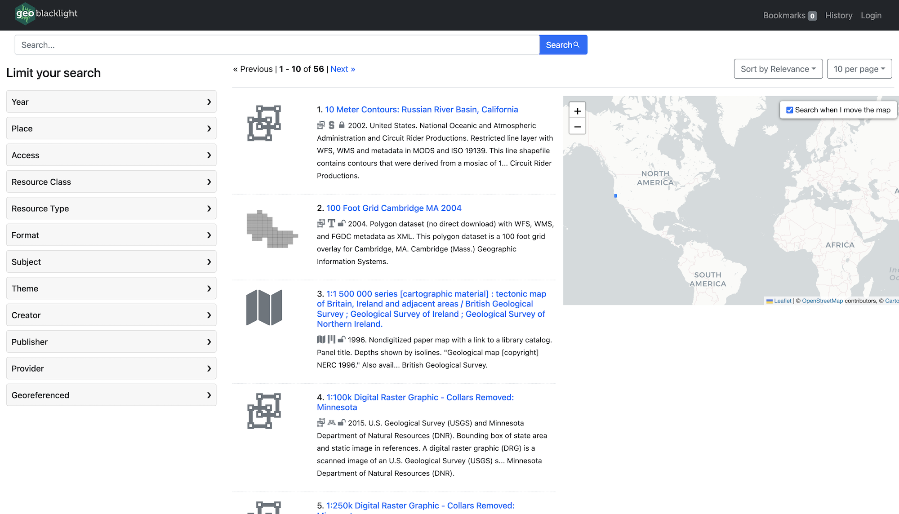
Task: Click the shapefile thumbnail for Russian River Basin result
Action: 264,124
